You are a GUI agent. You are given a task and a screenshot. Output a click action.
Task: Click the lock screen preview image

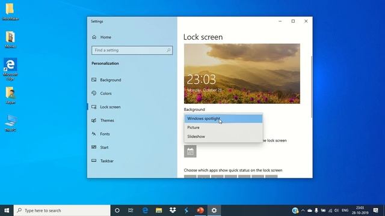[242, 74]
